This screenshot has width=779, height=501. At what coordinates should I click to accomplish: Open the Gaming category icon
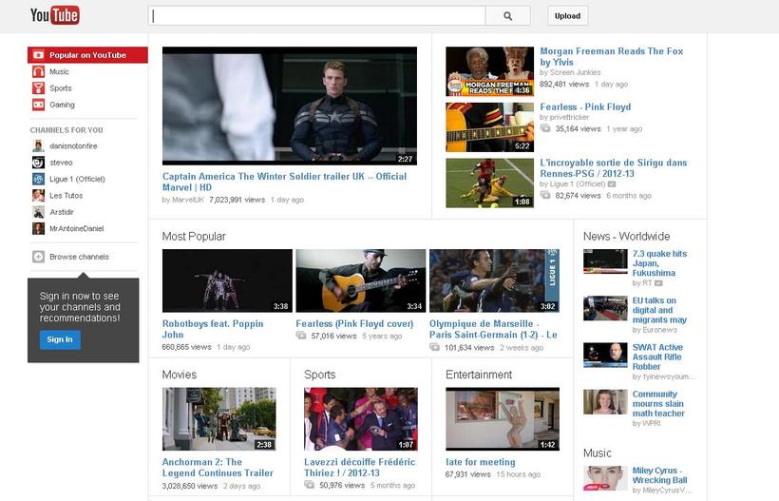pyautogui.click(x=38, y=105)
